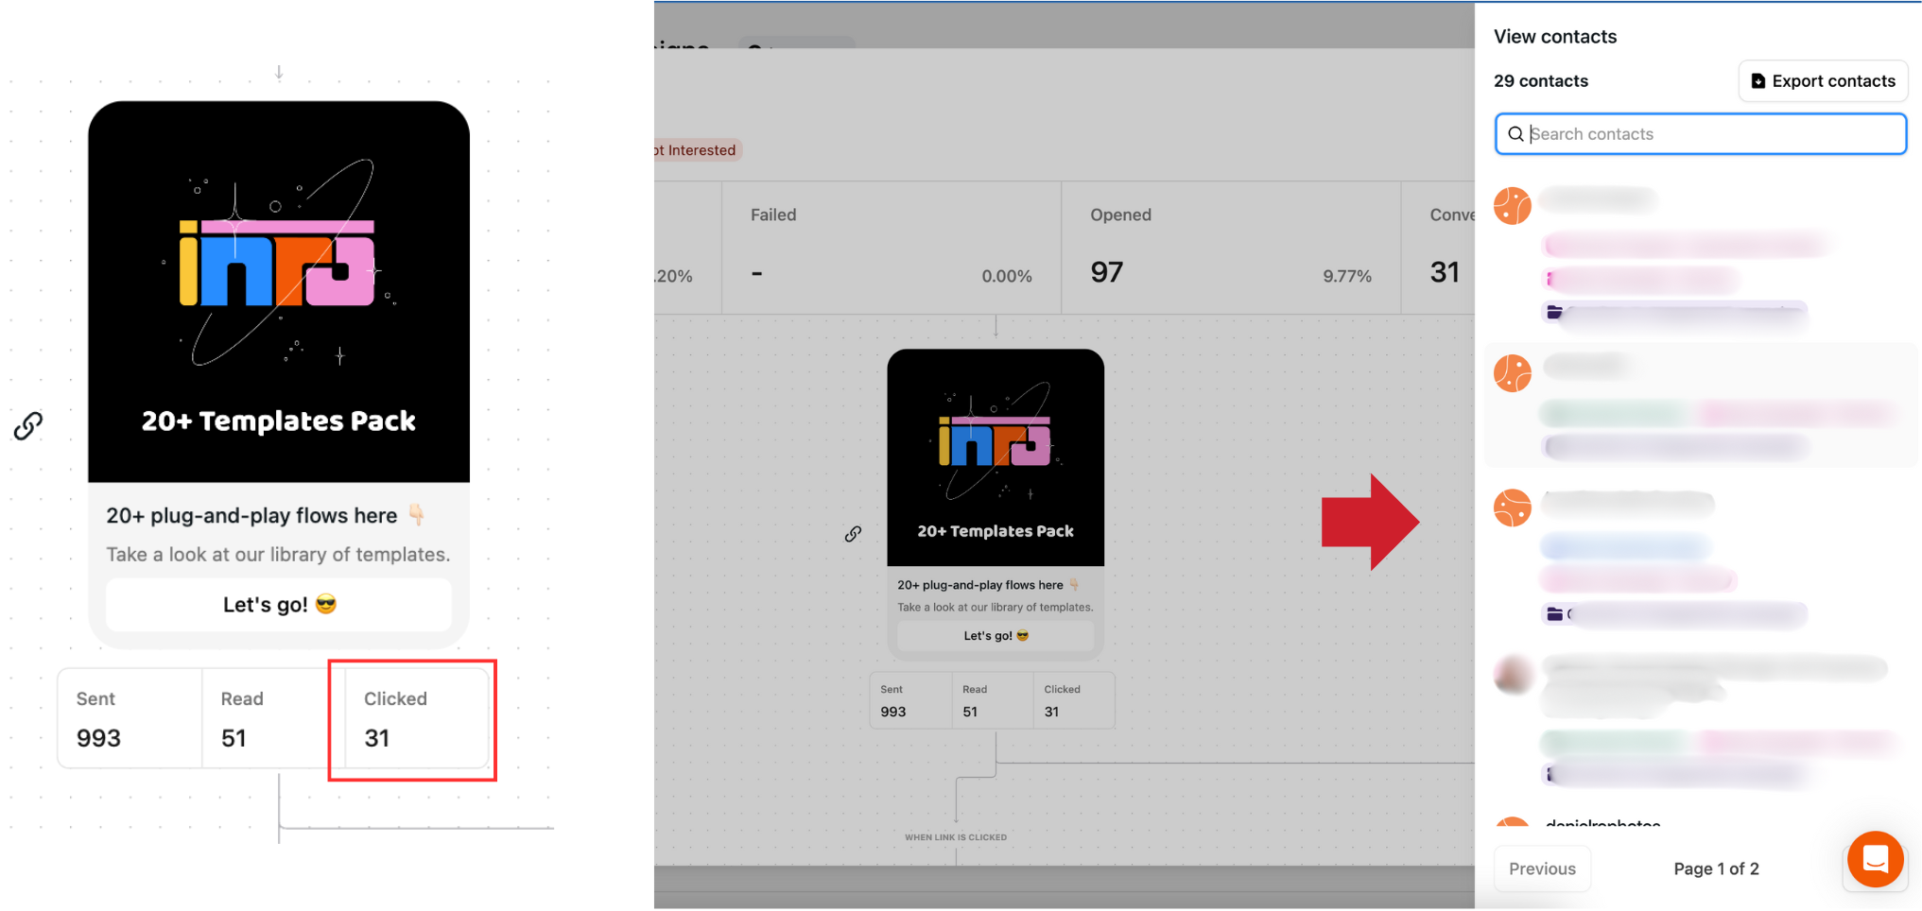Click the Failed metric tile
The height and width of the screenshot is (911, 1922).
coord(892,248)
